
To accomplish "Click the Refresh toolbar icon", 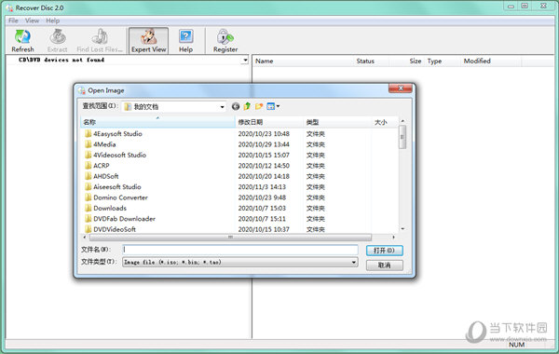I will click(x=22, y=36).
